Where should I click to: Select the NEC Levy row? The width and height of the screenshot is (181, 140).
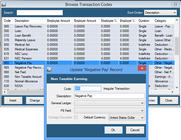pos(88,54)
